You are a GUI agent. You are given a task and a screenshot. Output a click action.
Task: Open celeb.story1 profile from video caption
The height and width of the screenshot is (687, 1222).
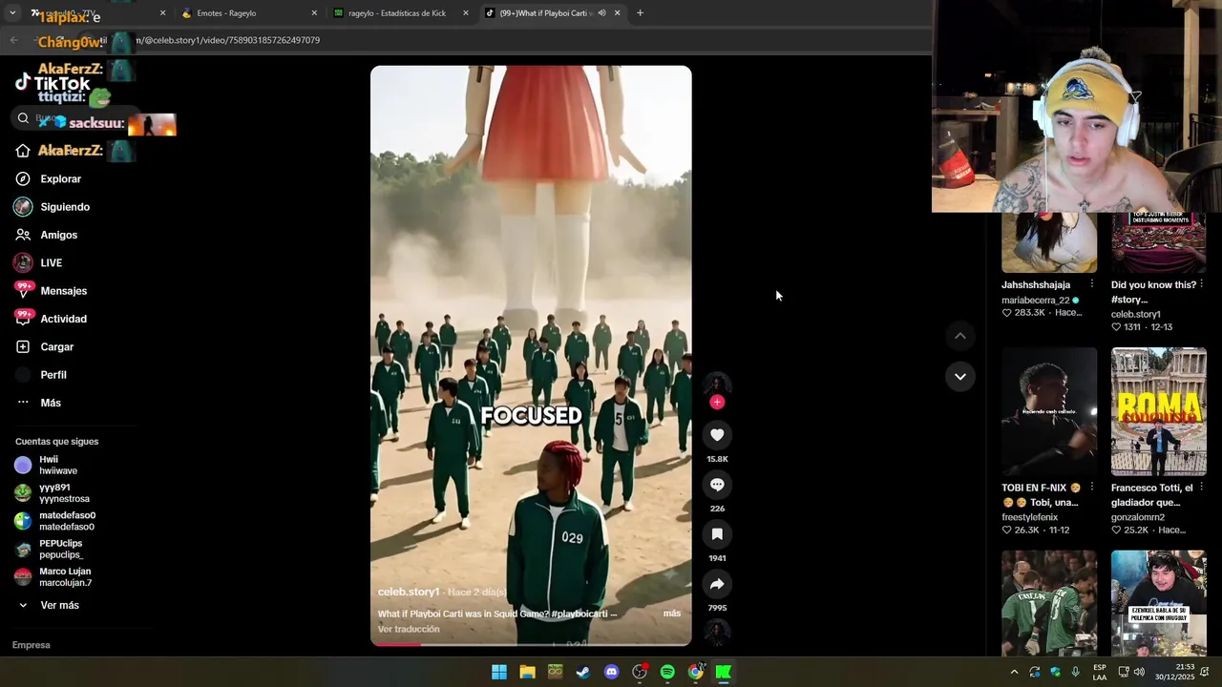(x=409, y=592)
